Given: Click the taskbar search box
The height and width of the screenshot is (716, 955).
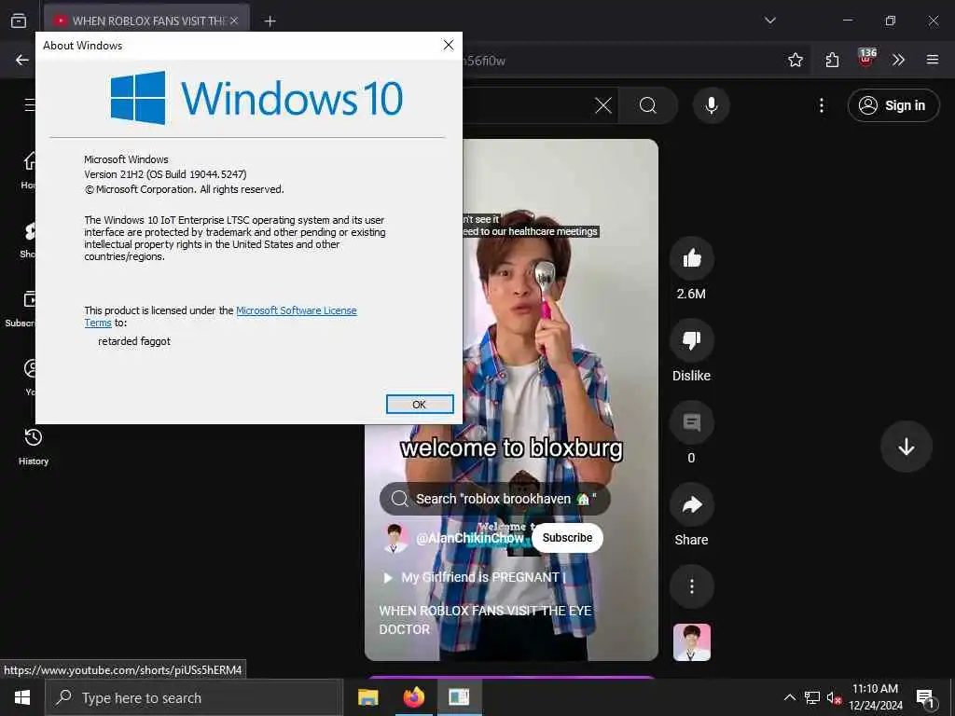Looking at the screenshot, I should [x=194, y=697].
